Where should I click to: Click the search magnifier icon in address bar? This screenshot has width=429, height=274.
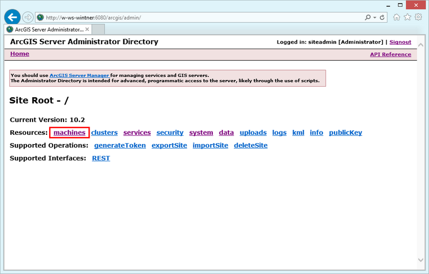(368, 17)
